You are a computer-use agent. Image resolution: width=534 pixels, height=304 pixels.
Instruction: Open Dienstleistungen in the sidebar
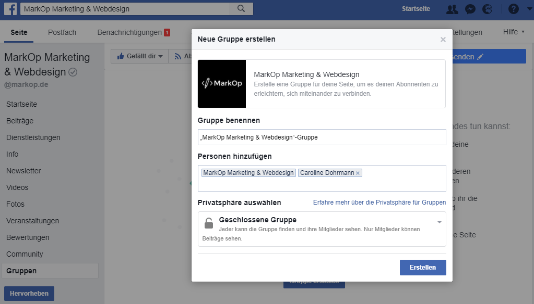33,137
